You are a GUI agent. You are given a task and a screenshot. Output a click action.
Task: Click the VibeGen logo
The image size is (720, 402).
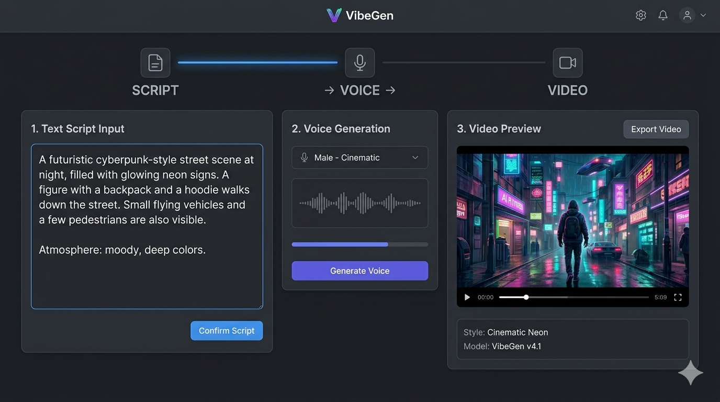click(x=360, y=15)
